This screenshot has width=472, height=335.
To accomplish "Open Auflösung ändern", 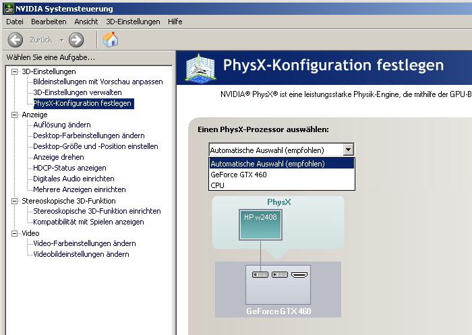I will [62, 125].
